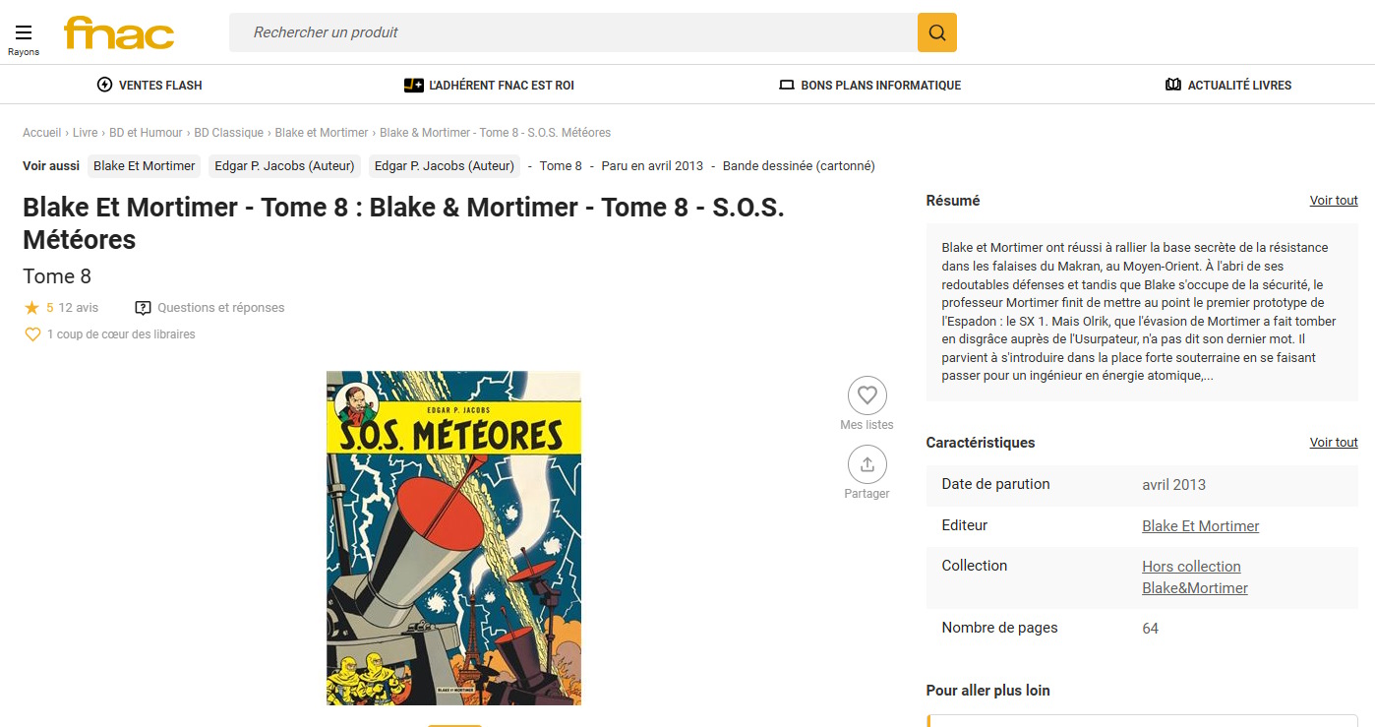Click the Questions et réponses icon
The image size is (1375, 727).
(x=144, y=308)
